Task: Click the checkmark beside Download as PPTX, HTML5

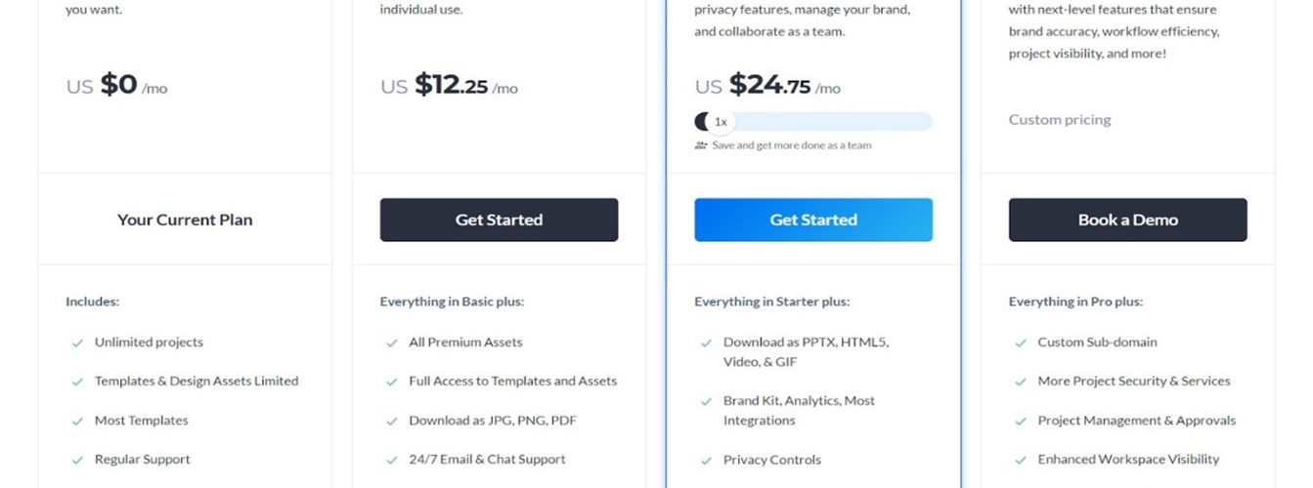Action: 706,343
